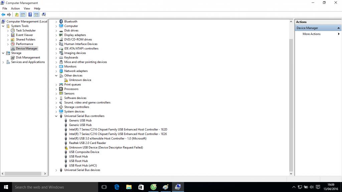This screenshot has width=342, height=192.
Task: Select USB Root Hub (xHCI) entry
Action: 83,165
